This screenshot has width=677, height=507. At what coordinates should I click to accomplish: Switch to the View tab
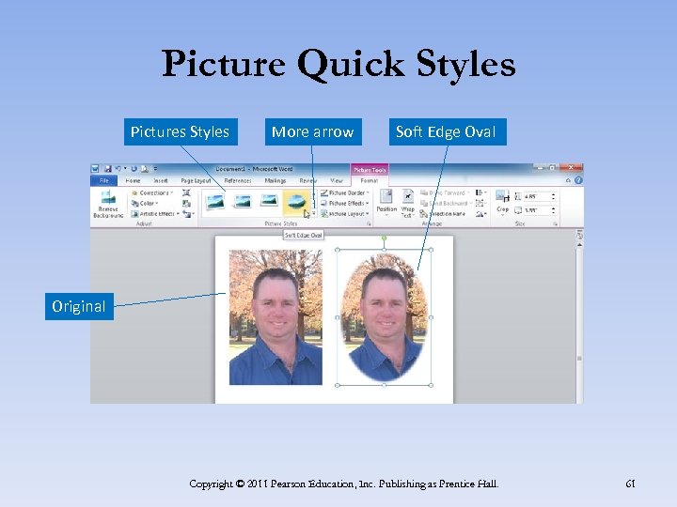(337, 180)
